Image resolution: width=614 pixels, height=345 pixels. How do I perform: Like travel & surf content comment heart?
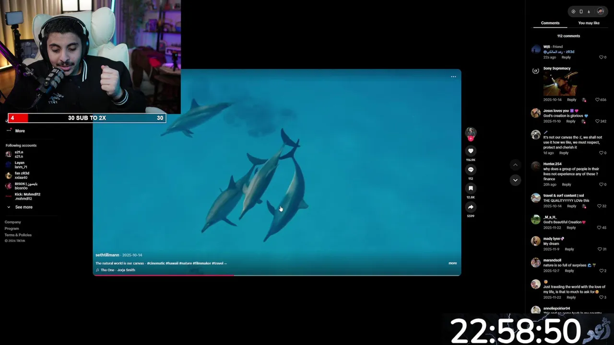(600, 206)
